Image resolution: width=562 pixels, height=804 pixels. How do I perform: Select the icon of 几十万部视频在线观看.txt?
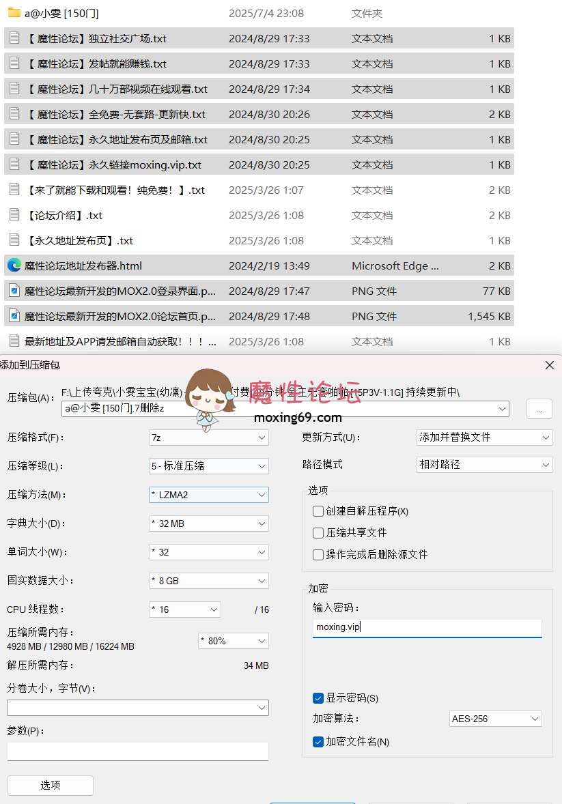[x=14, y=88]
